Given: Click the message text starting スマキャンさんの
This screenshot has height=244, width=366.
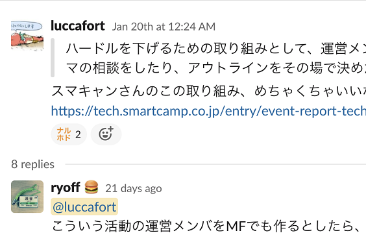Looking at the screenshot, I should [x=208, y=91].
